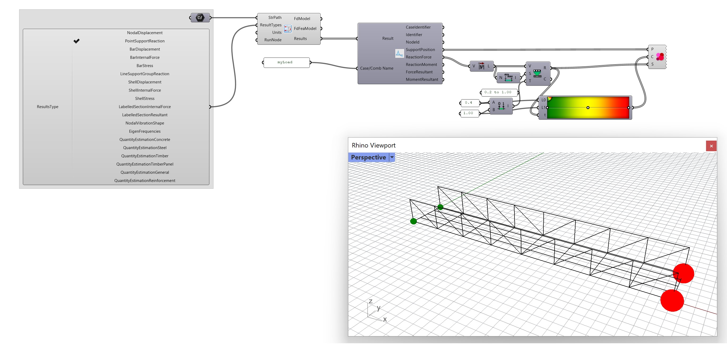Click the 0.4 number panel
727x356 pixels.
[469, 103]
